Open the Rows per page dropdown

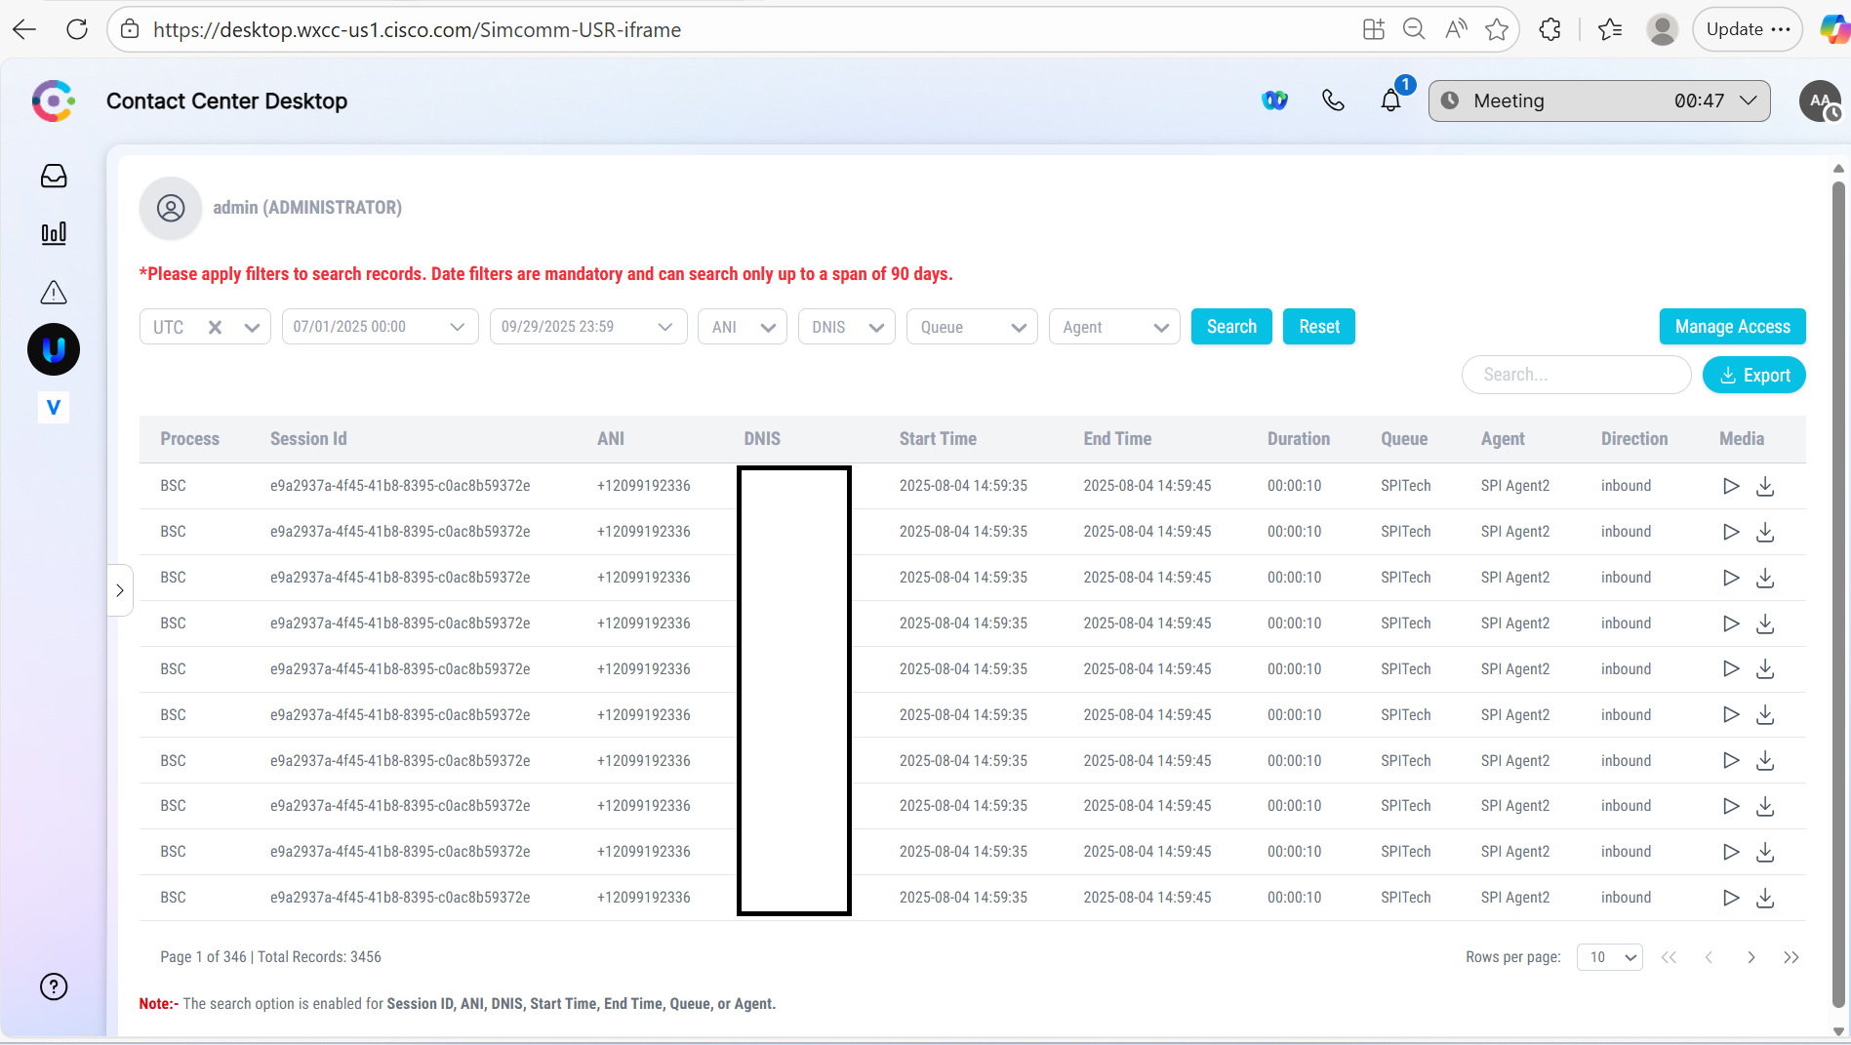click(x=1610, y=957)
